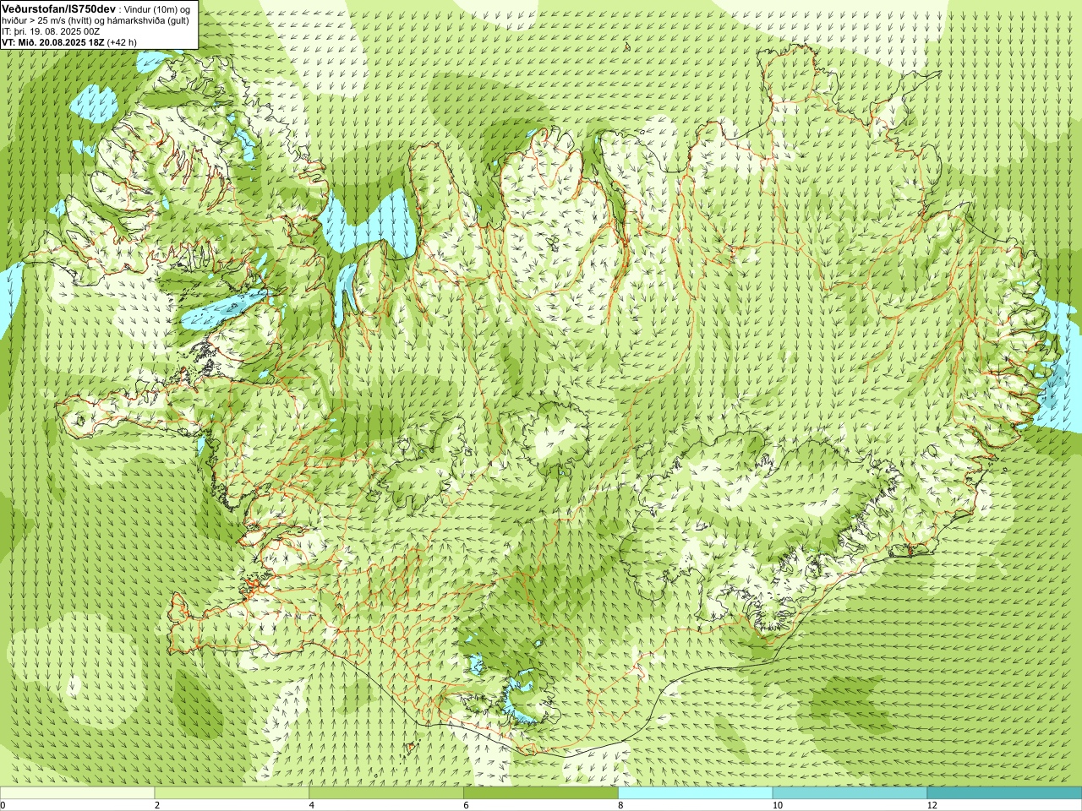The height and width of the screenshot is (811, 1082).
Task: Click the legend scale label "10"
Action: pos(778,805)
